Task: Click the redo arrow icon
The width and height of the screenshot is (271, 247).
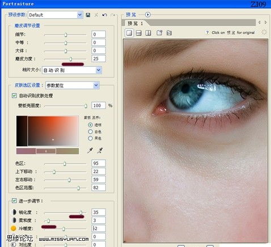Action: pyautogui.click(x=113, y=15)
